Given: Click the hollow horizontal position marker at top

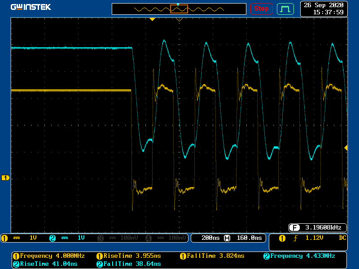Looking at the screenshot, I should click(179, 20).
